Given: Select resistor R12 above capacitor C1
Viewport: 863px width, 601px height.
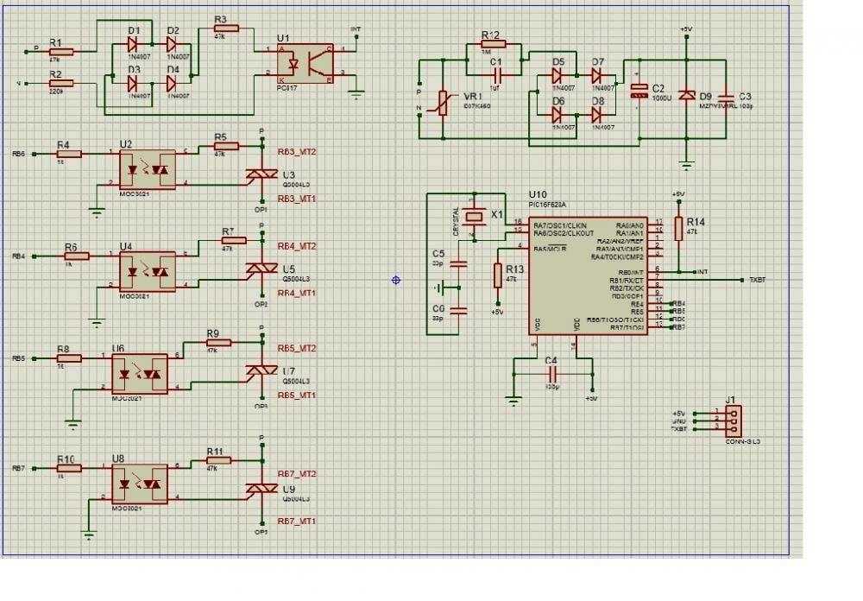Looking at the screenshot, I should click(490, 46).
